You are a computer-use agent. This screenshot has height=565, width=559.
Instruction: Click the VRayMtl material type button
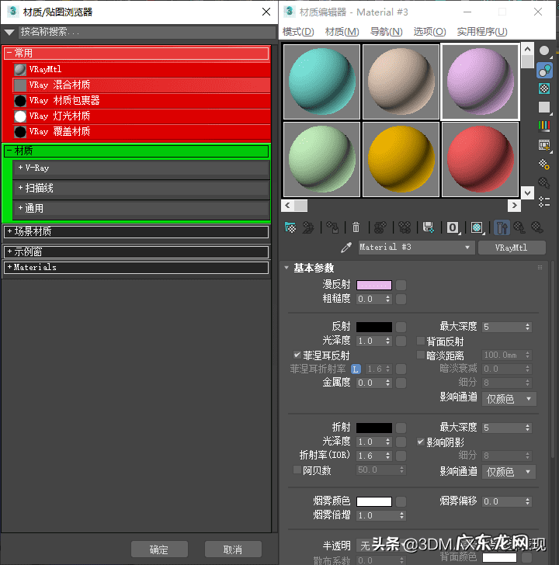pos(511,248)
